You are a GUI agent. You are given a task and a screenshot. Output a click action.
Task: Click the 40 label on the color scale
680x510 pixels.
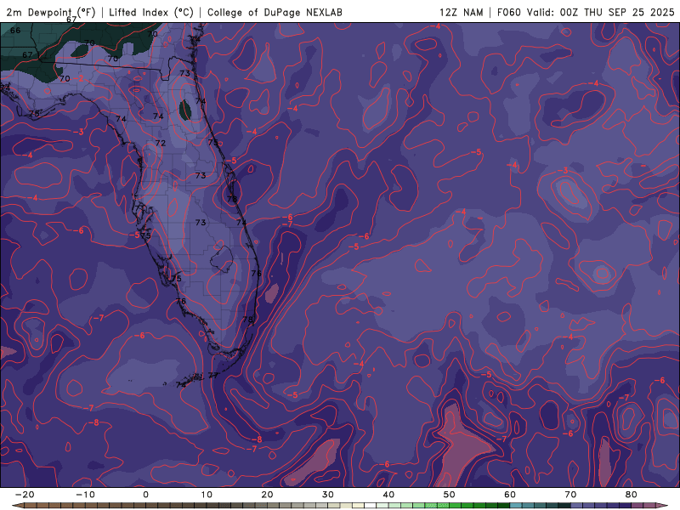[388, 495]
